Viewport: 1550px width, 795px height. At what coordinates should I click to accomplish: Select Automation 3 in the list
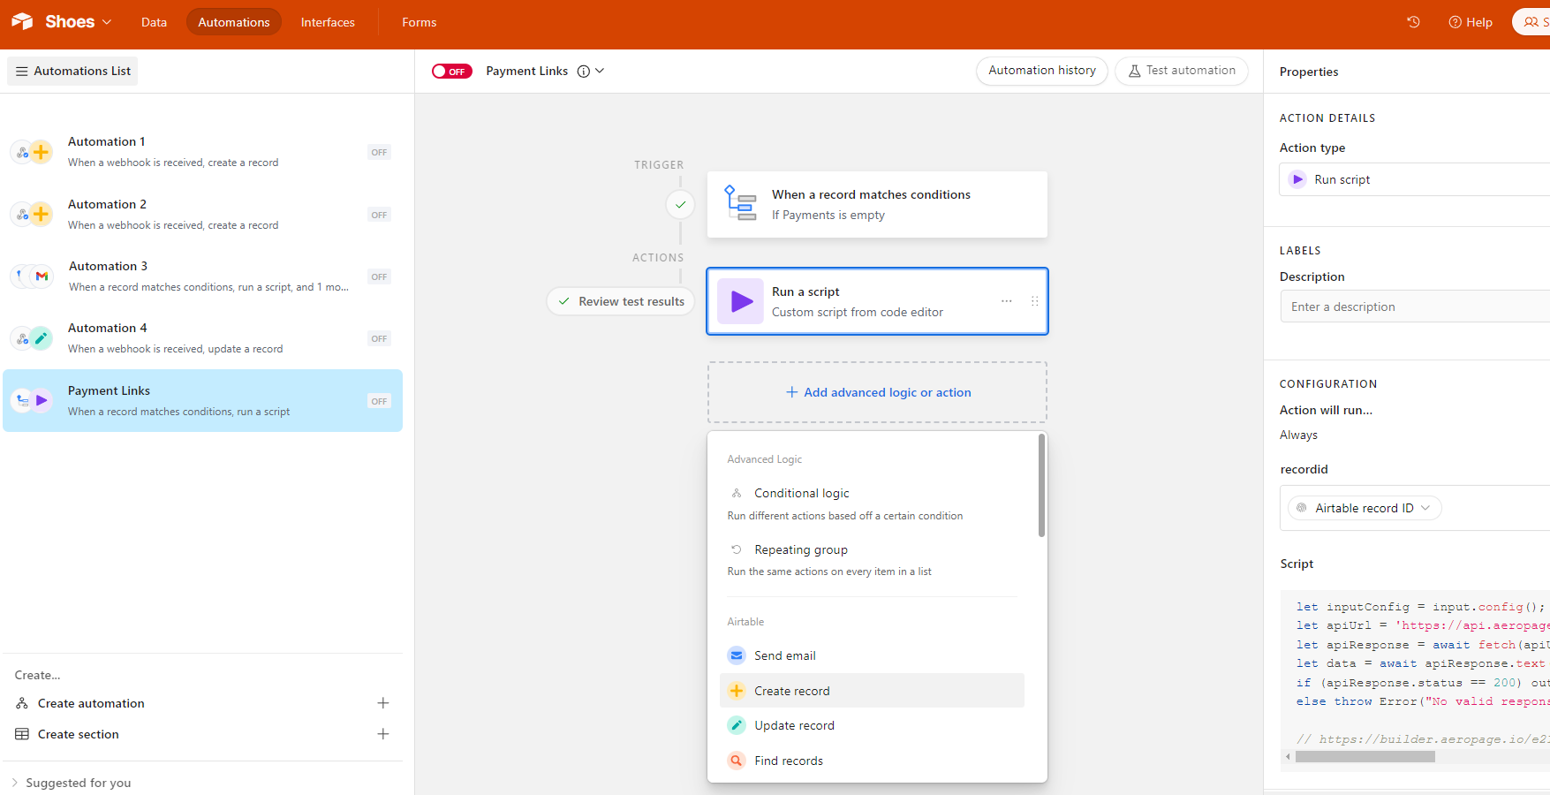point(202,276)
